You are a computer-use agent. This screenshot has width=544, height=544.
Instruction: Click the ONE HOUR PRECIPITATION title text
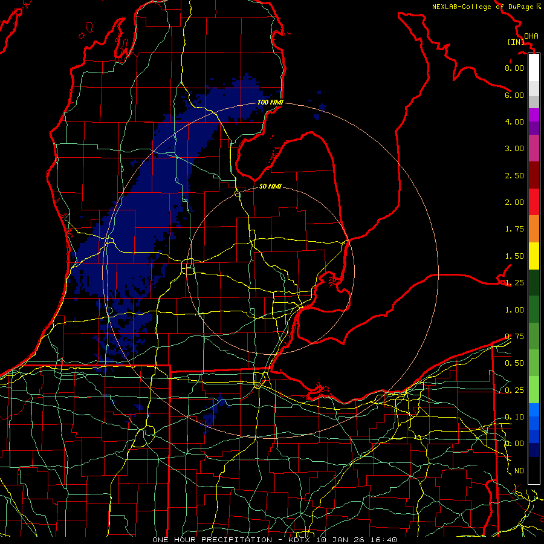[212, 540]
